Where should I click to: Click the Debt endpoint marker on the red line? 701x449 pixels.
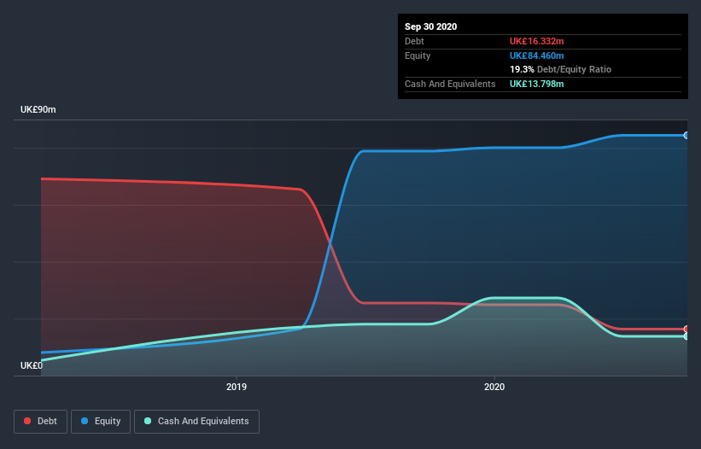pos(686,329)
